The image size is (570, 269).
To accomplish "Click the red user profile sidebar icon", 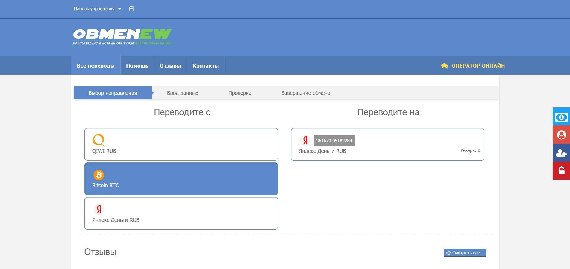I will (561, 134).
